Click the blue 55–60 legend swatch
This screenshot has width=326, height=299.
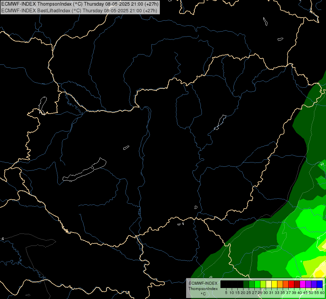click(x=320, y=284)
